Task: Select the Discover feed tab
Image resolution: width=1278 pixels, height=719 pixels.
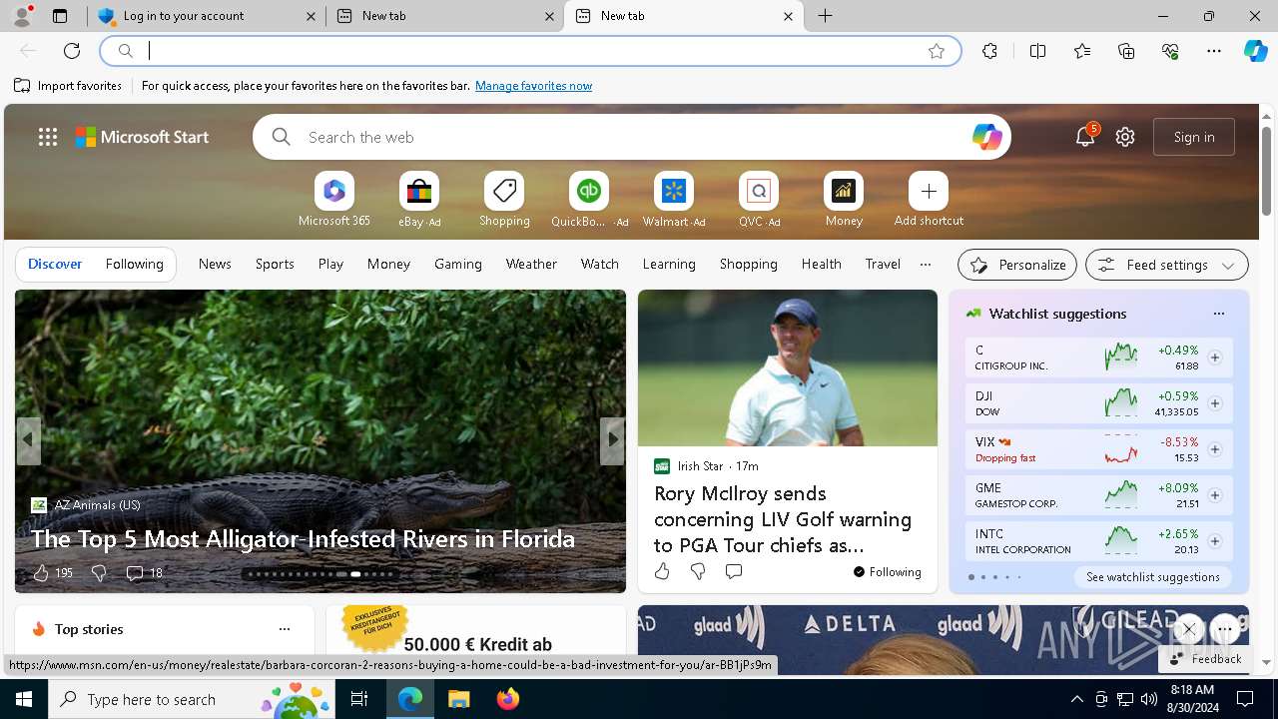Action: coord(55,265)
